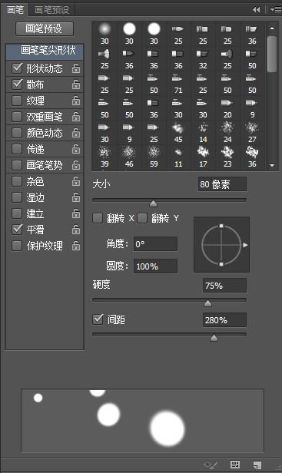Toggle lock icon for 纹理
Viewport: 282px width, 473px height.
(76, 101)
